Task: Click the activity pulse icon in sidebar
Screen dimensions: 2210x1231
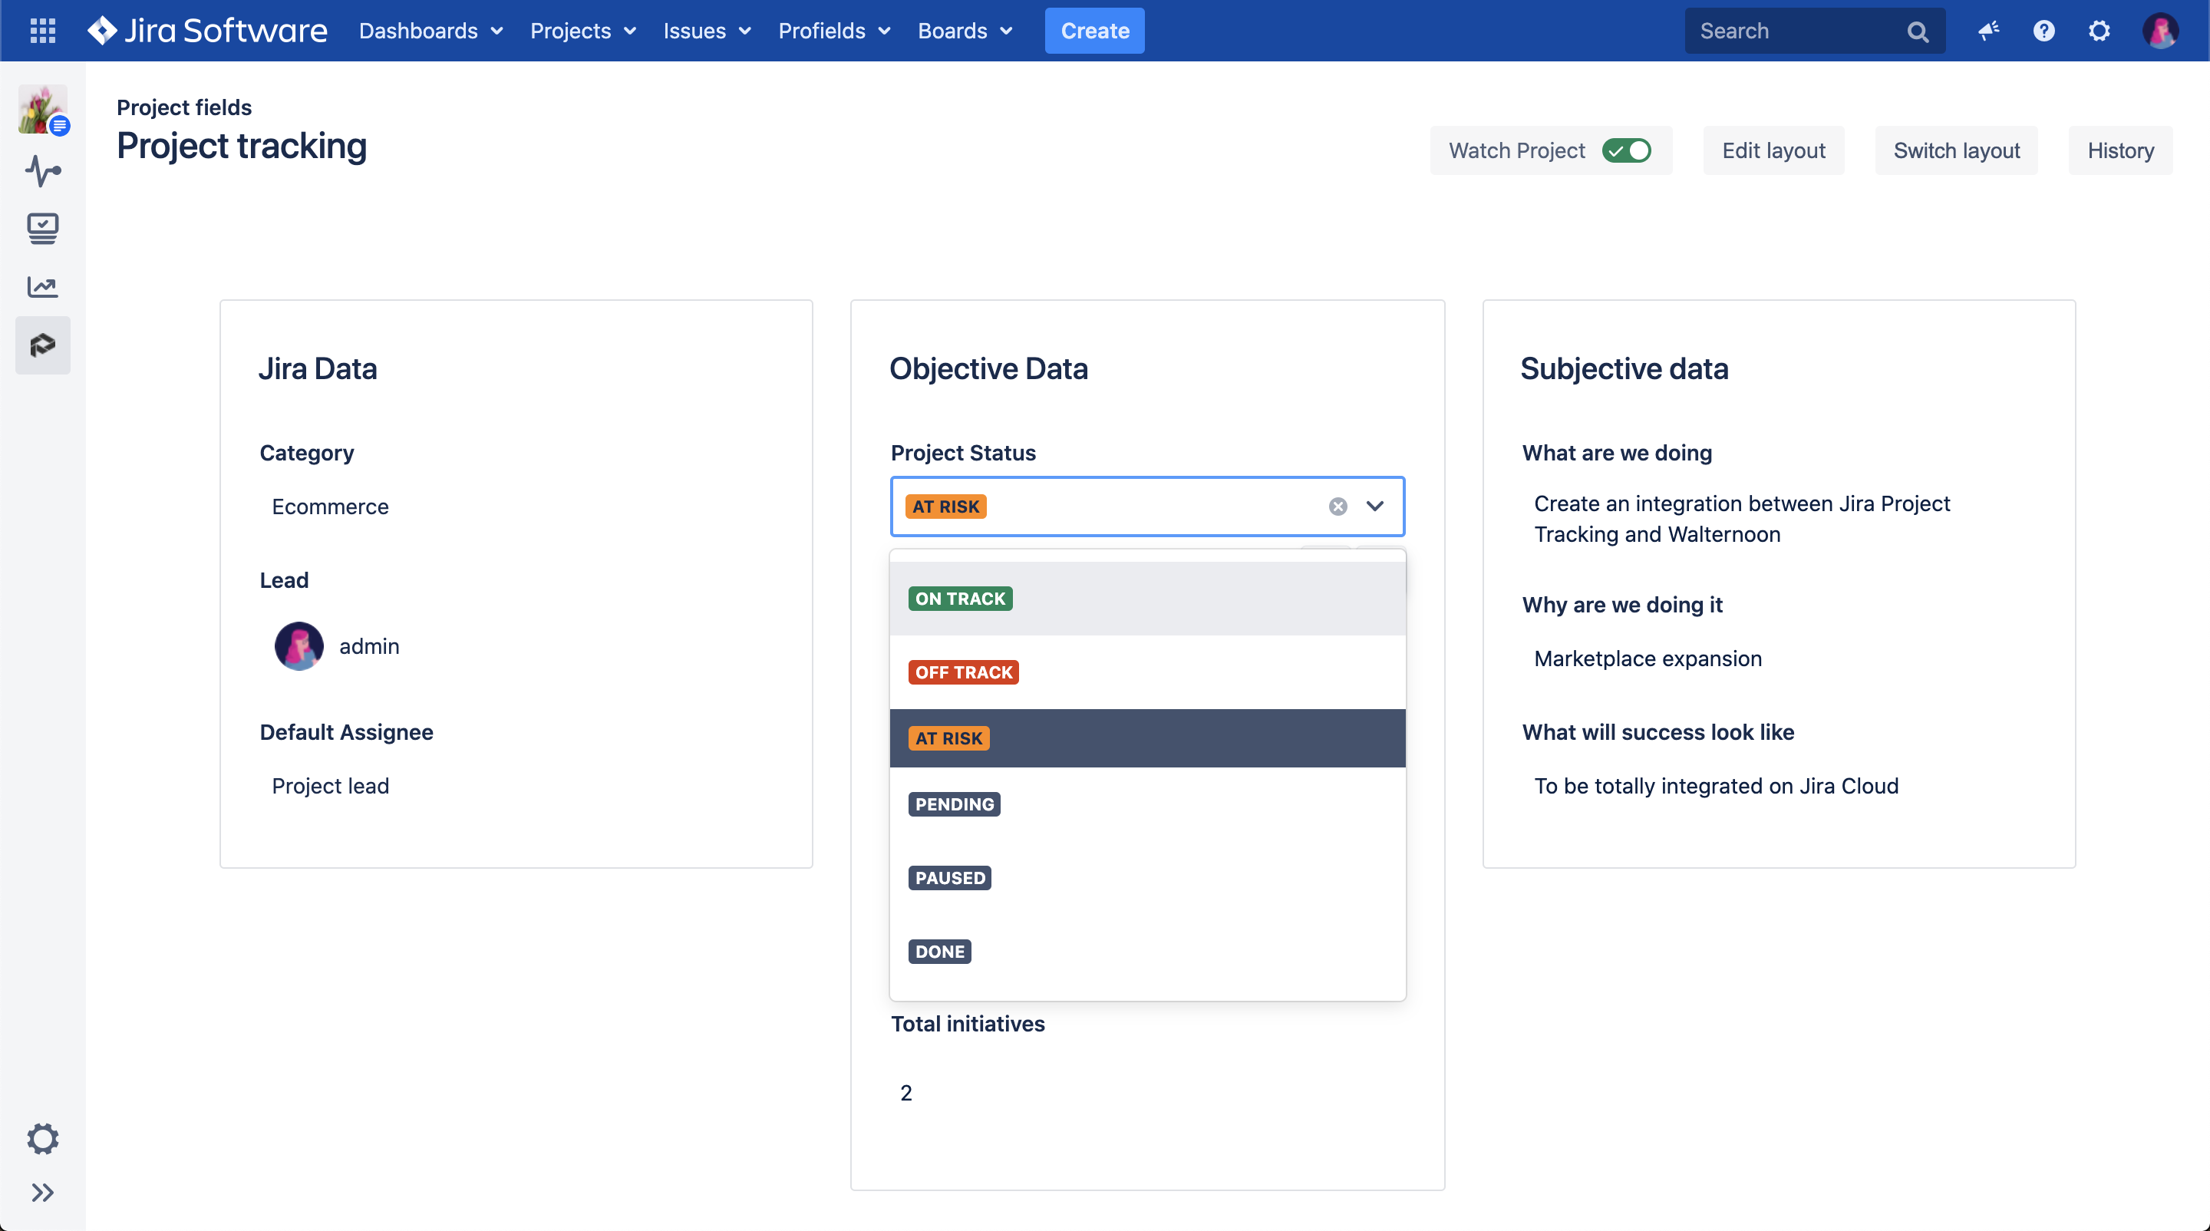Action: 42,170
